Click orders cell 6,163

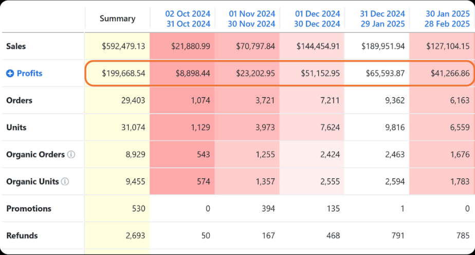pyautogui.click(x=460, y=100)
